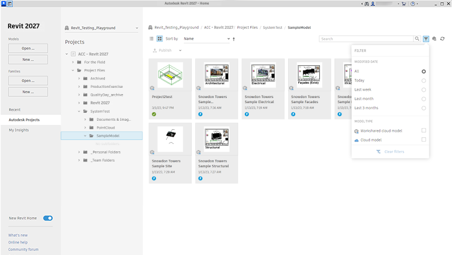Image resolution: width=452 pixels, height=255 pixels.
Task: Click Open under Families
Action: [28, 80]
